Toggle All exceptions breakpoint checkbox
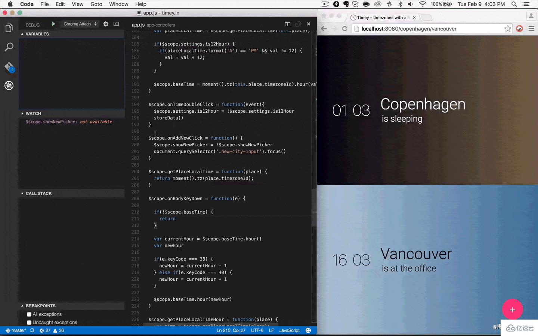The width and height of the screenshot is (538, 336). click(x=29, y=314)
